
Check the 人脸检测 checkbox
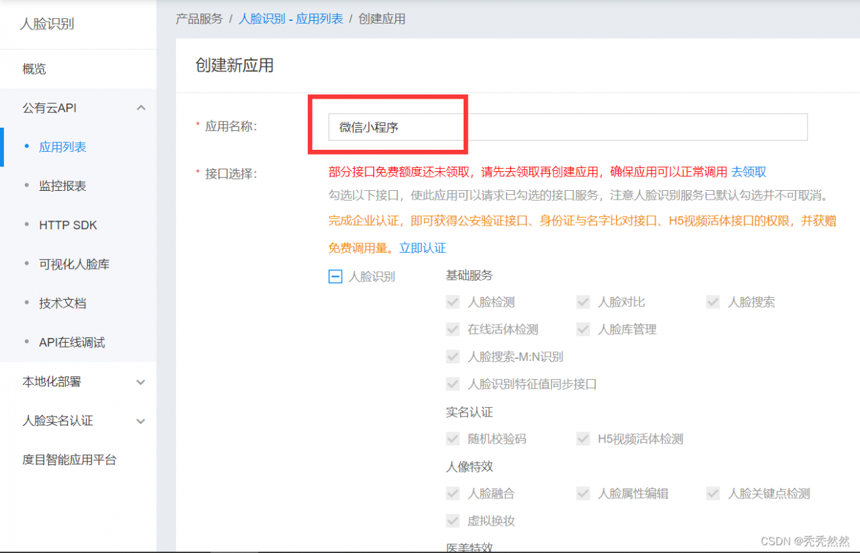pyautogui.click(x=453, y=302)
